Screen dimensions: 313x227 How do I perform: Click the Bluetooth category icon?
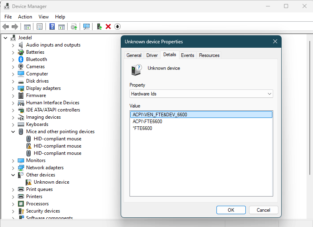coord(21,59)
